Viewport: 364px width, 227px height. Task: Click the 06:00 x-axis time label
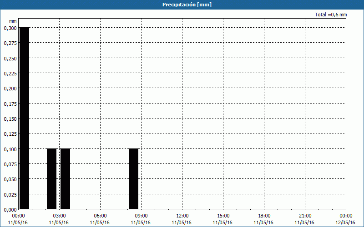point(100,216)
